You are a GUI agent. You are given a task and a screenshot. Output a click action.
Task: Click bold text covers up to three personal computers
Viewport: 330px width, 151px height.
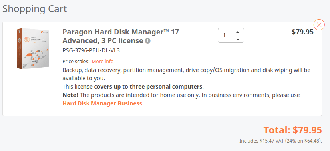148,87
